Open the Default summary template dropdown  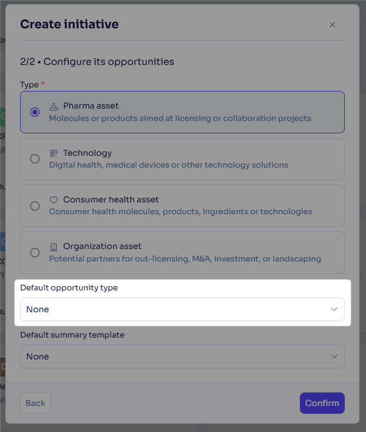(x=182, y=356)
